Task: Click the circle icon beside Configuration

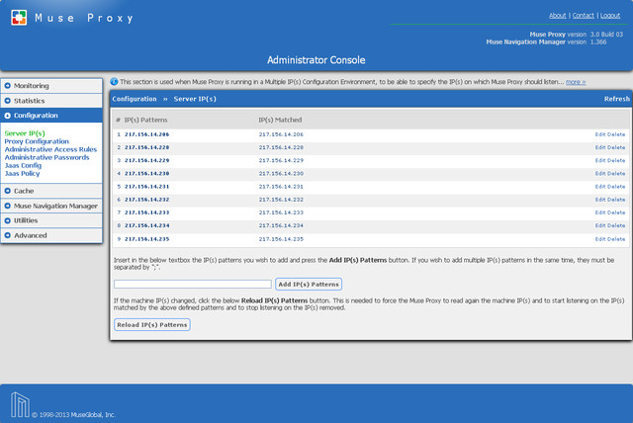Action: [7, 116]
